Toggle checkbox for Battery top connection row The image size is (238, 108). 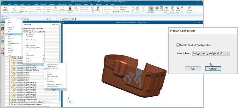point(15,70)
